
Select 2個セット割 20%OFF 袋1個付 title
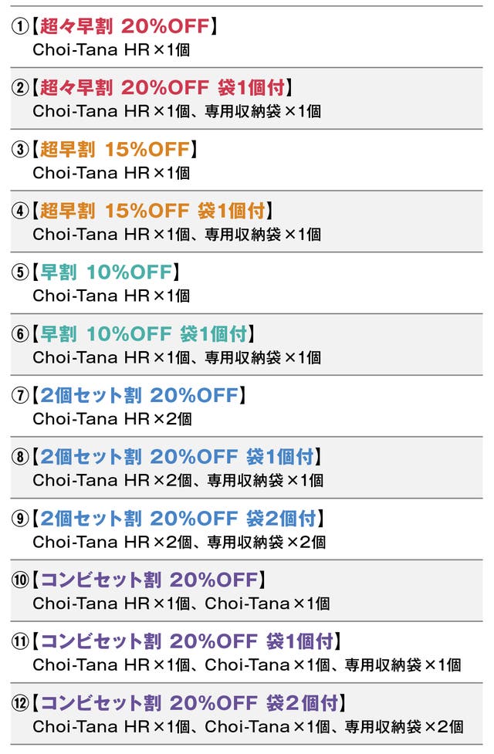pyautogui.click(x=178, y=457)
